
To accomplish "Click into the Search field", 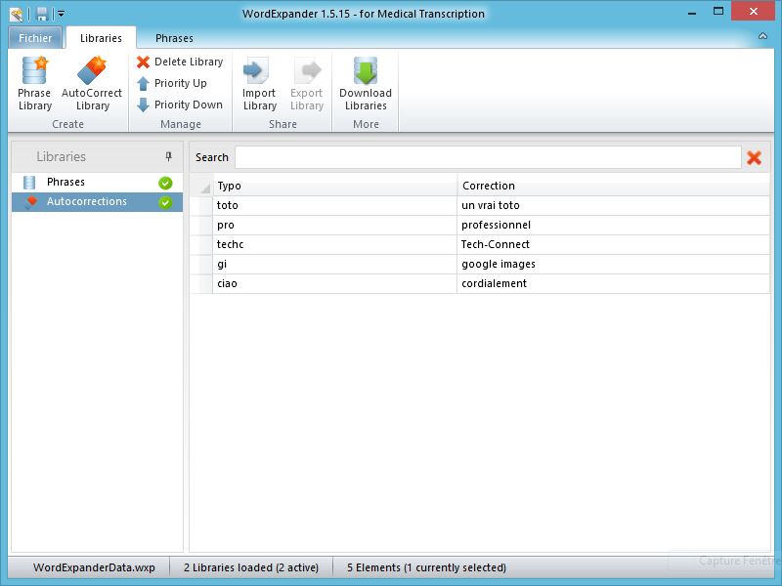I will (488, 157).
